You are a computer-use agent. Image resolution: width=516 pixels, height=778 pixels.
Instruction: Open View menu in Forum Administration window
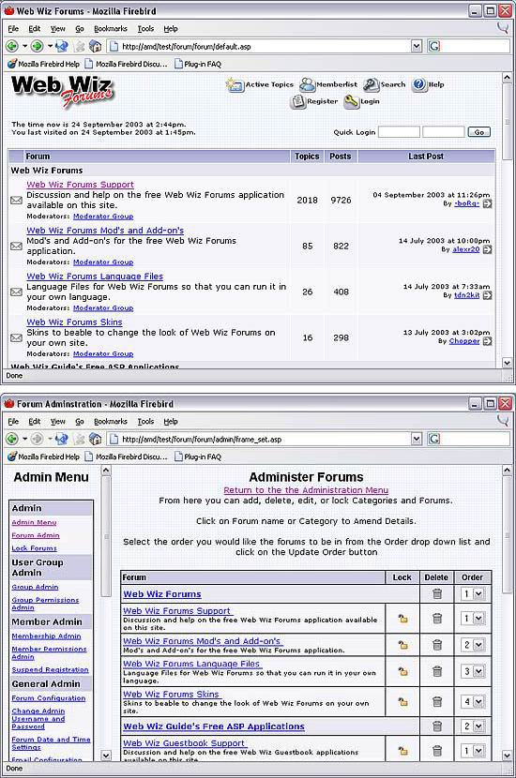[x=57, y=421]
